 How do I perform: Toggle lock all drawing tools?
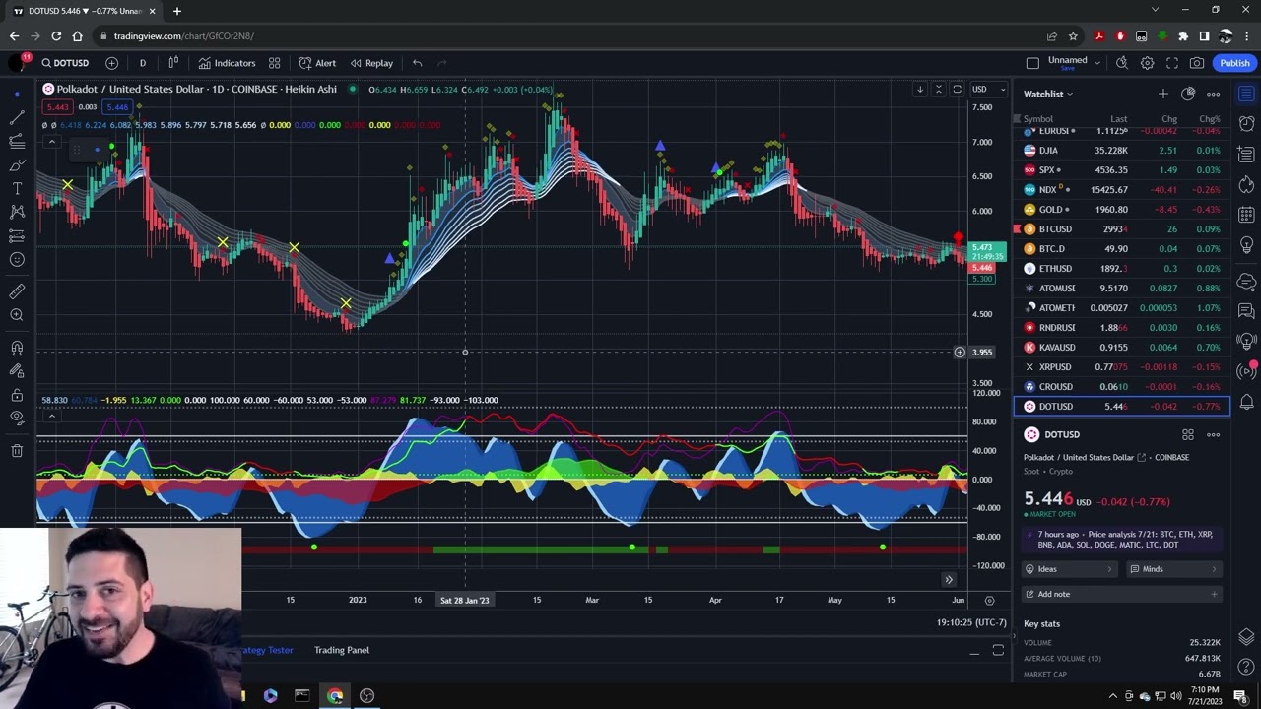(x=17, y=395)
